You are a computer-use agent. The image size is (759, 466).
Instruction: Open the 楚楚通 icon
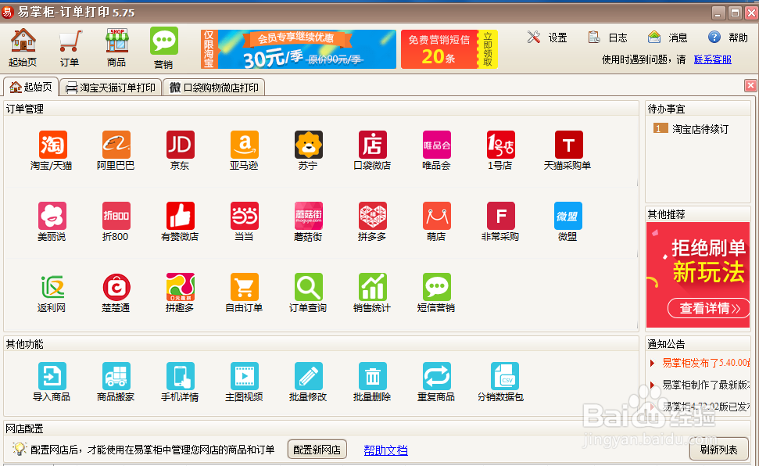tap(116, 287)
